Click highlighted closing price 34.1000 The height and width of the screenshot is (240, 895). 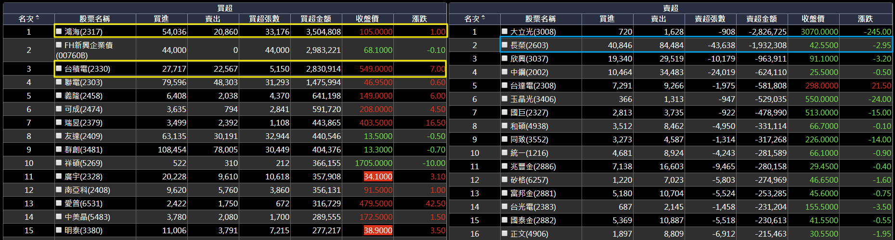378,177
